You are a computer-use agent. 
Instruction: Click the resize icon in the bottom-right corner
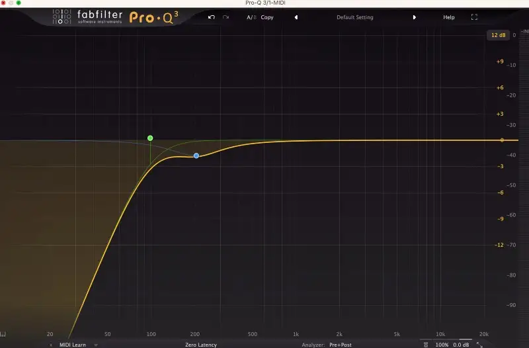479,345
